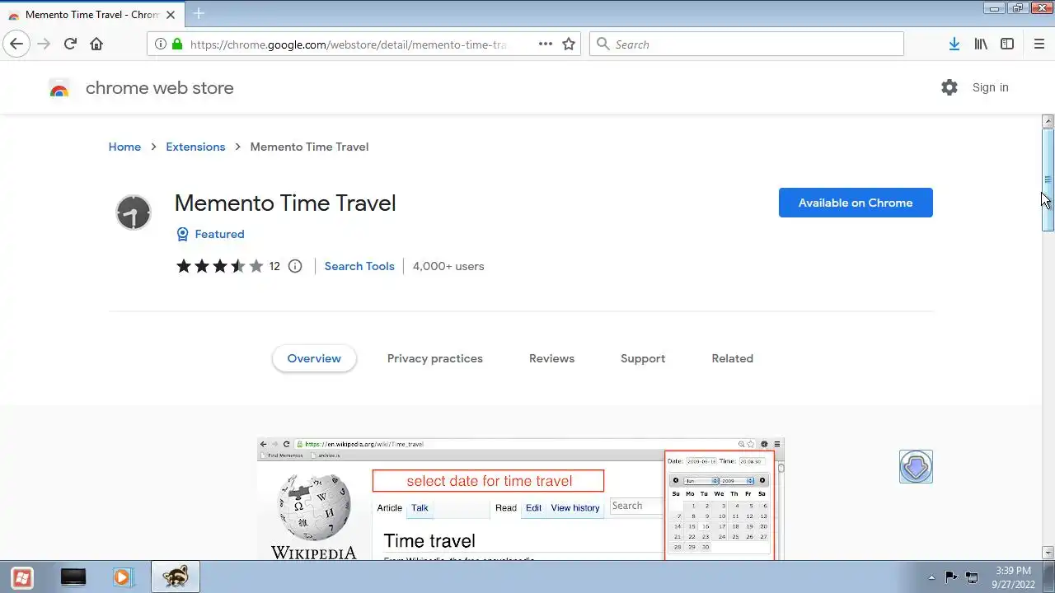Open the black console taskbar app
1055x593 pixels.
[73, 577]
